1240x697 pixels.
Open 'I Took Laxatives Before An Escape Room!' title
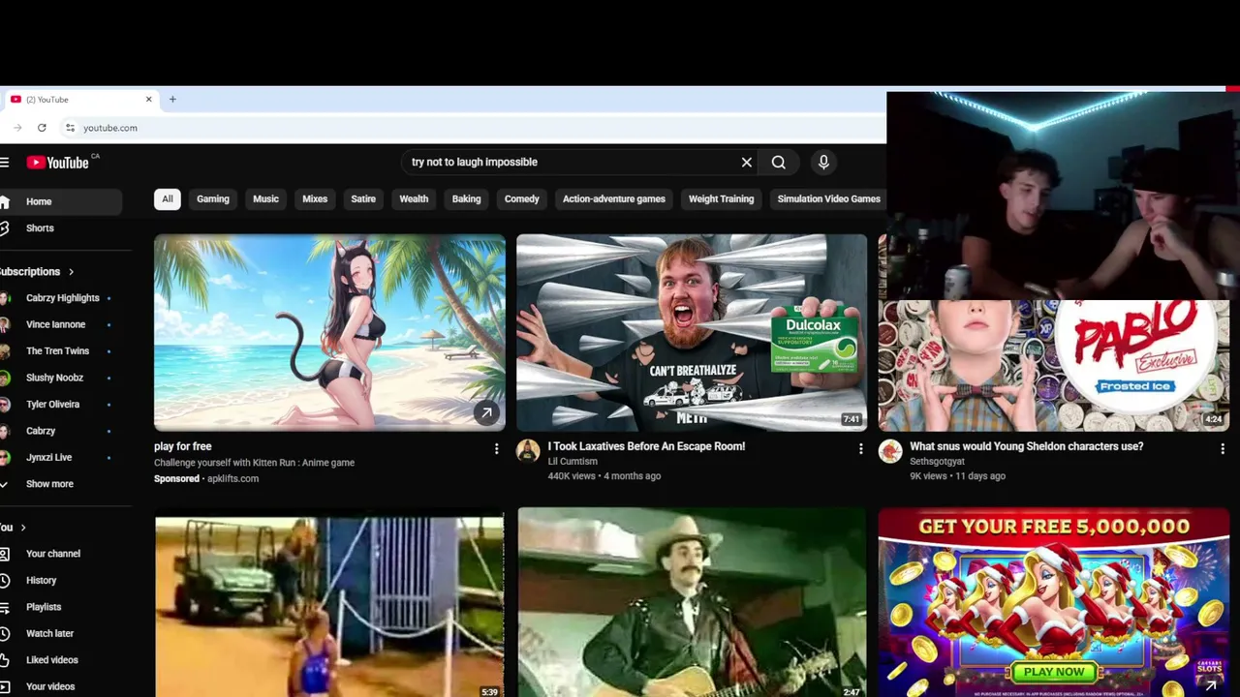646,446
